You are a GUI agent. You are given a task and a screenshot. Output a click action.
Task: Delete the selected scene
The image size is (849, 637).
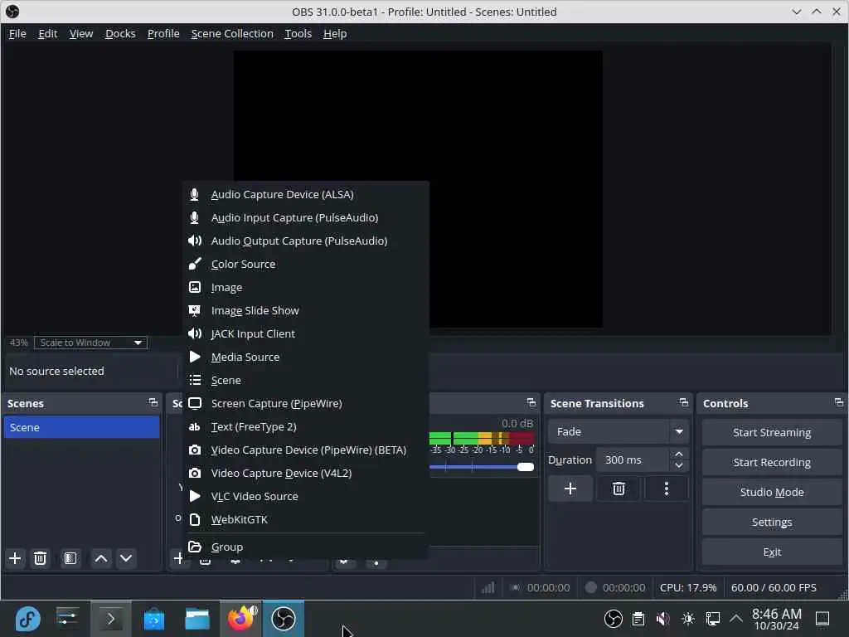[40, 558]
